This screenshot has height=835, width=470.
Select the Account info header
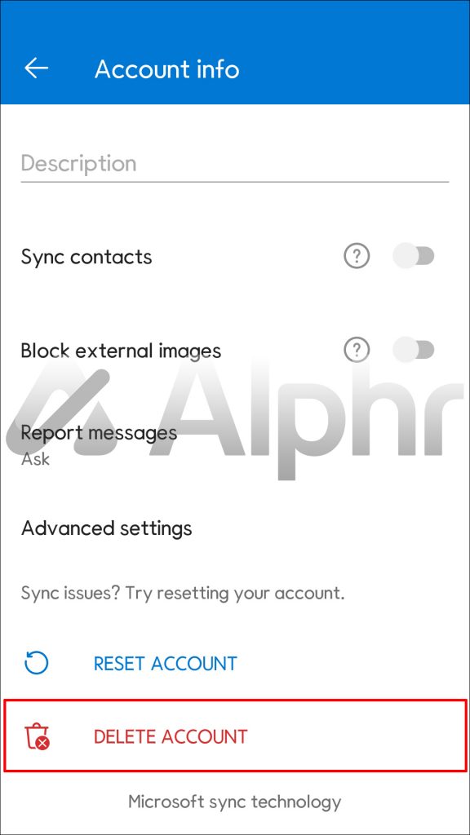pyautogui.click(x=166, y=68)
